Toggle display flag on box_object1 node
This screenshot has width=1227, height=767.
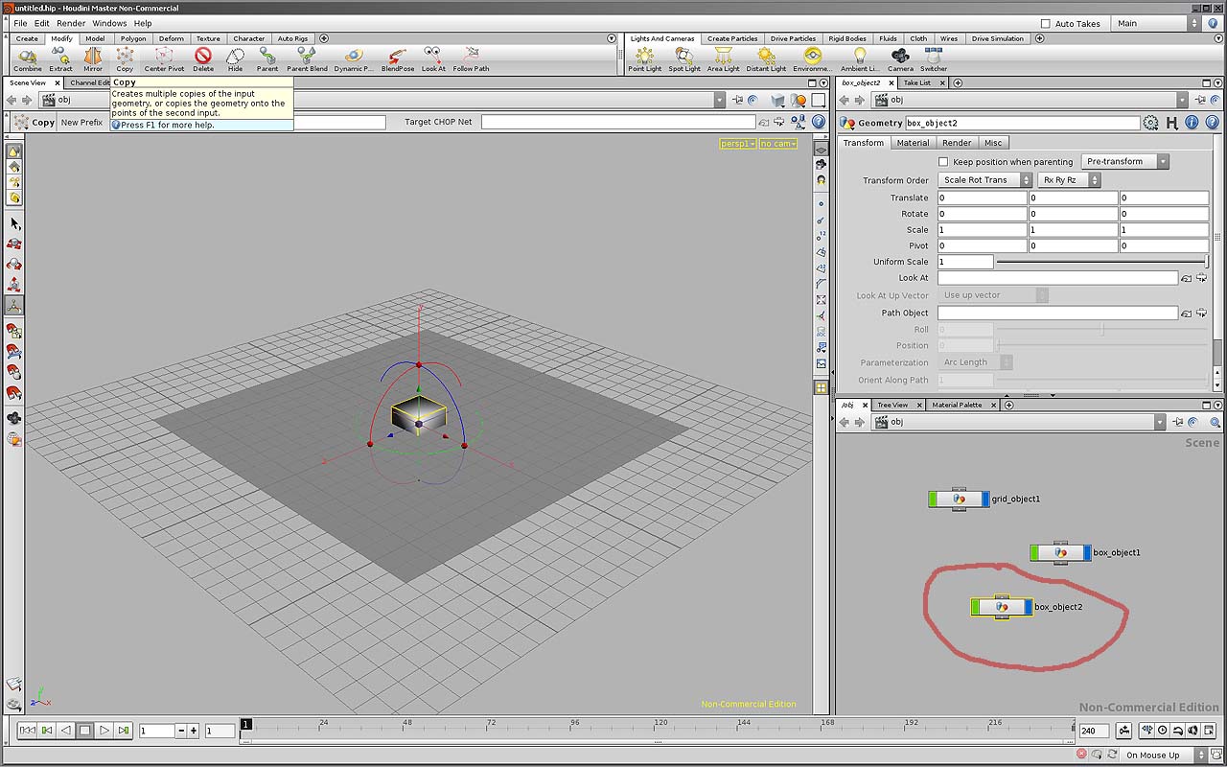[1087, 552]
